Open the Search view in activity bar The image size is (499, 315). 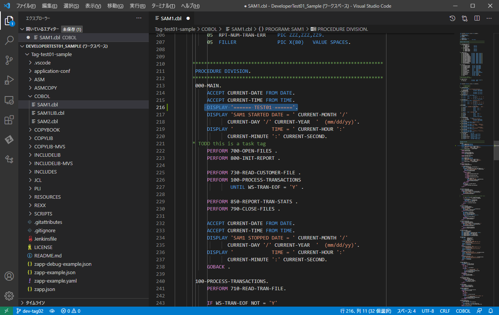[x=9, y=40]
